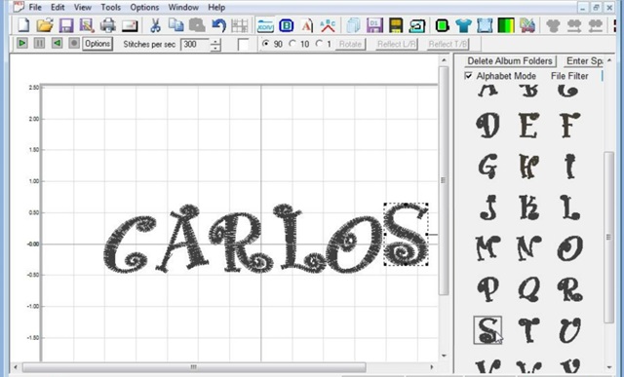The width and height of the screenshot is (624, 377).
Task: Click the Save As disk-with-pencil icon
Action: 87,25
